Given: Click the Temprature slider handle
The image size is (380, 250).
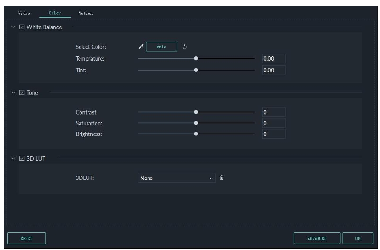Looking at the screenshot, I should (196, 58).
